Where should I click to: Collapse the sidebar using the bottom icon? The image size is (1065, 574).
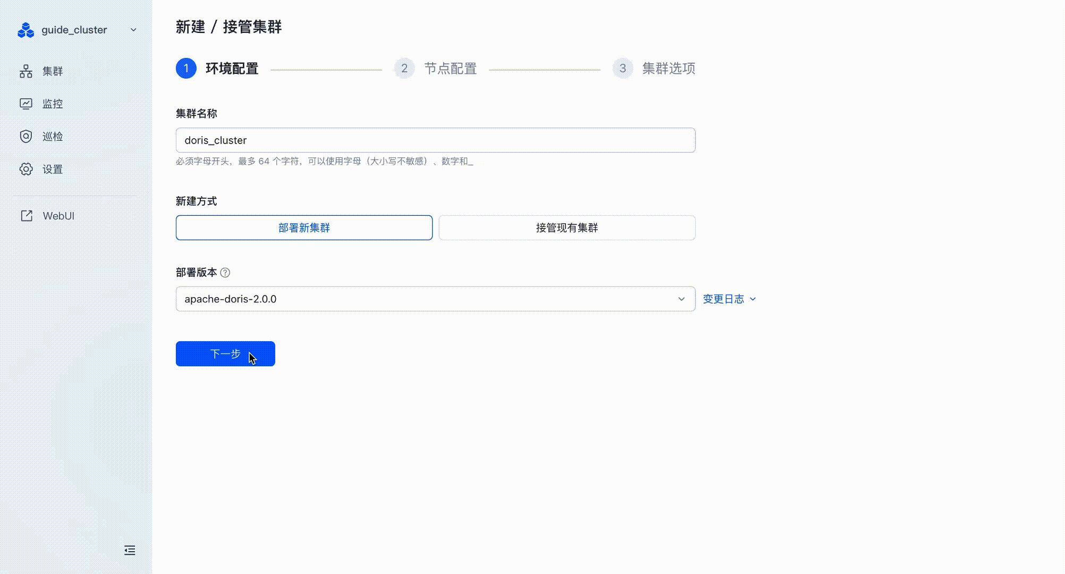click(x=129, y=550)
